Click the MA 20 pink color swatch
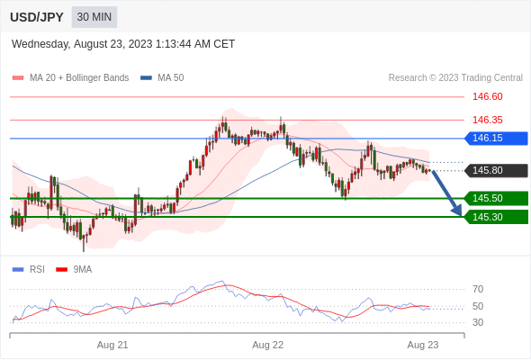 pyautogui.click(x=18, y=78)
